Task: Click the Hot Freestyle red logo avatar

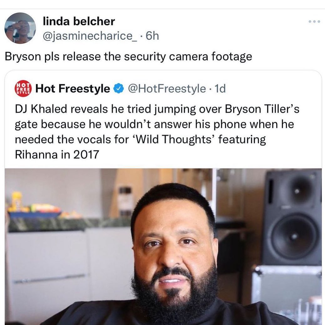Action: coord(23,89)
